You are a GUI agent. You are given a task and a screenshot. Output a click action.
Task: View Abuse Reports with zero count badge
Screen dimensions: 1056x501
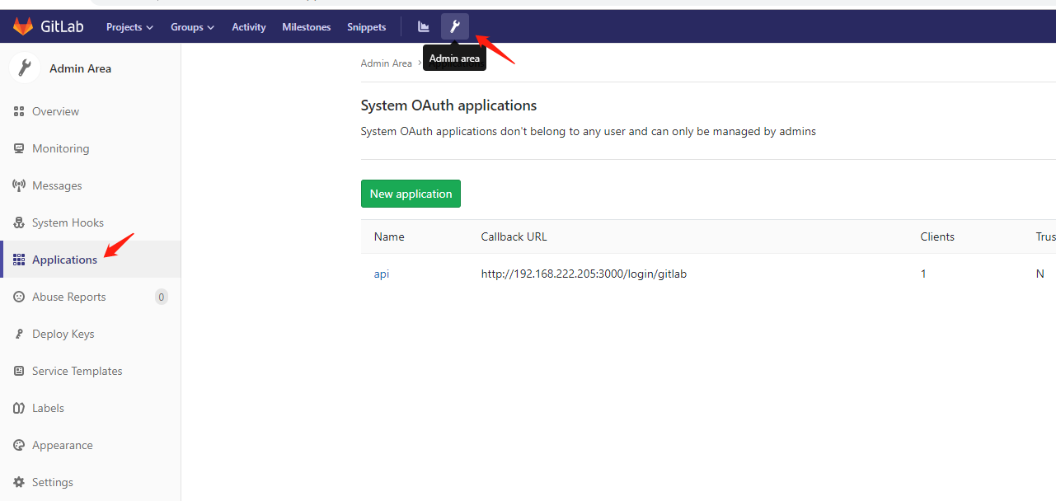tap(69, 297)
